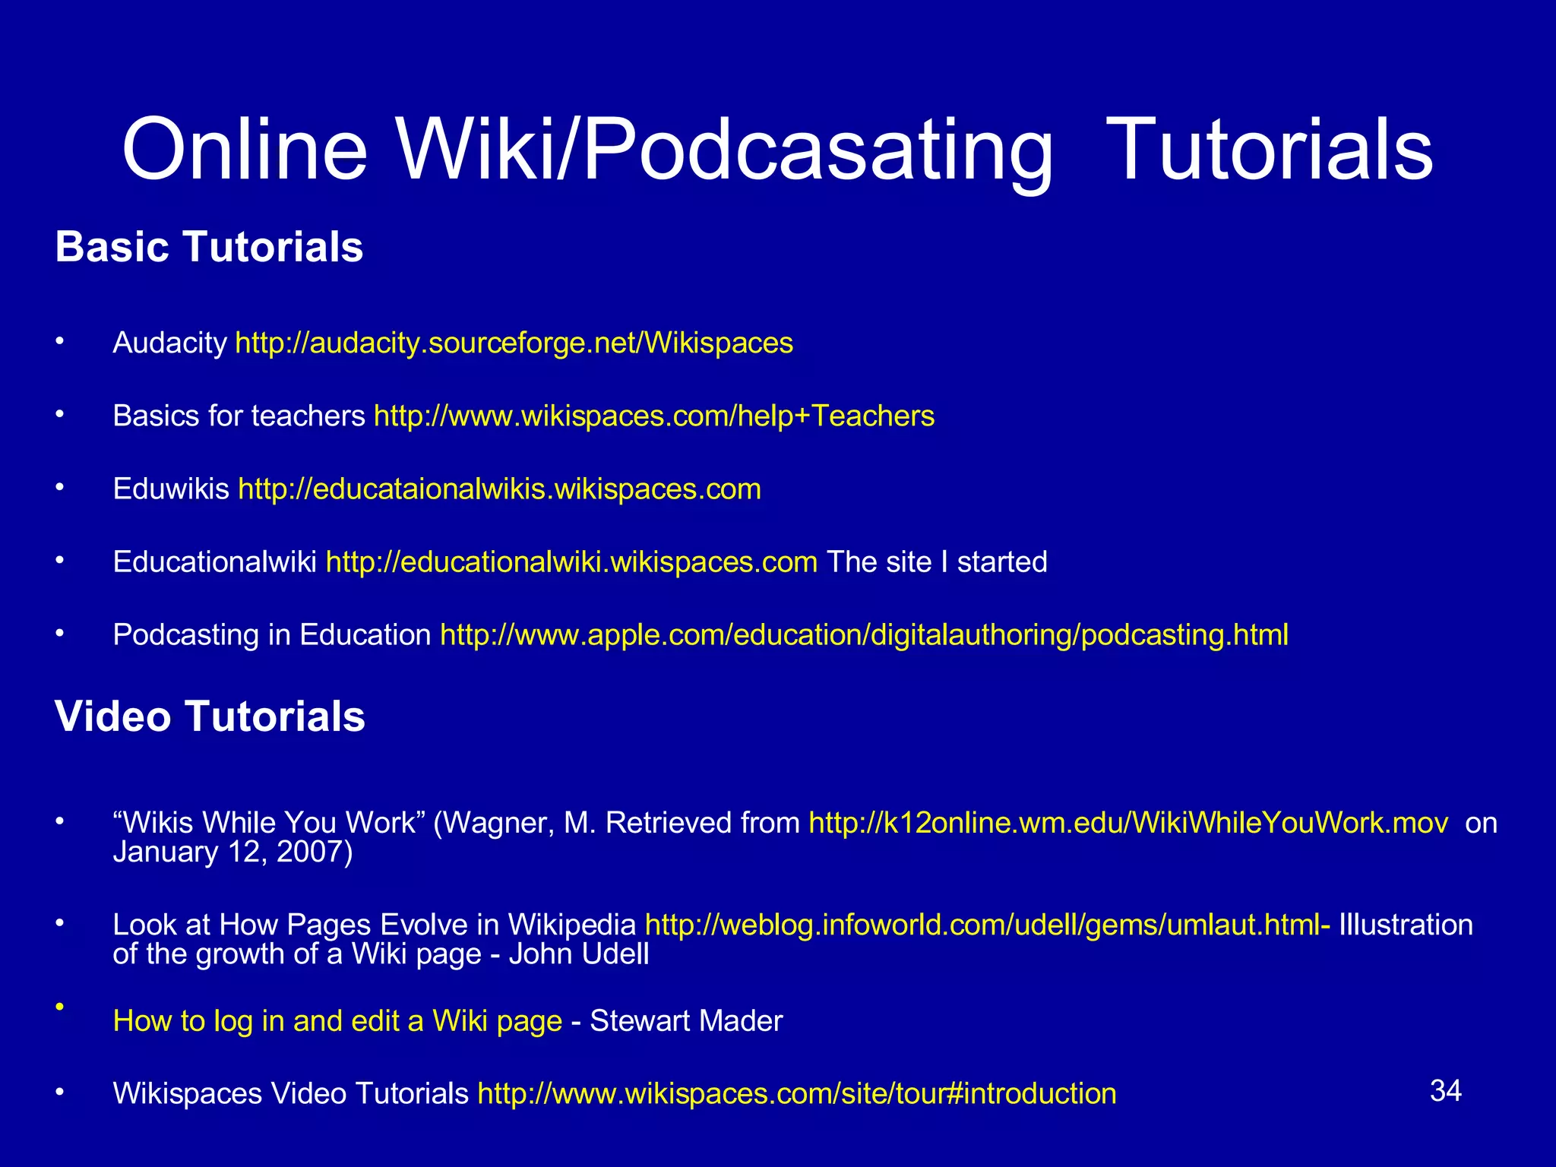
Task: Open the wikispaces.com/site/tour#introduction link
Action: pos(797,1094)
